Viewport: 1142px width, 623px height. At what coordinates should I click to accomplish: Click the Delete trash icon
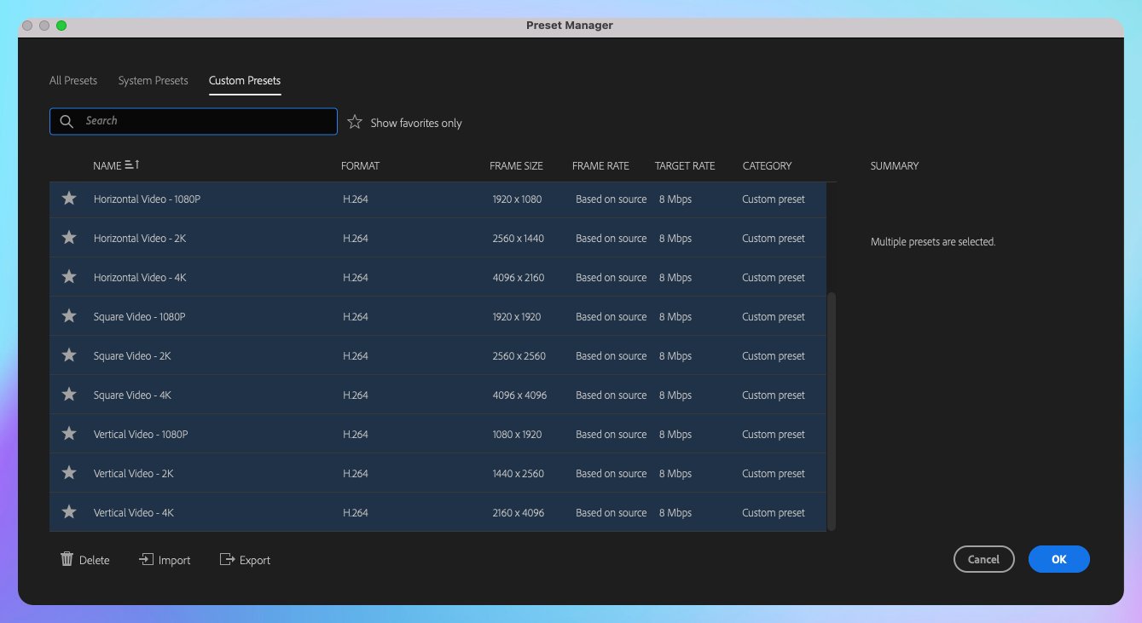click(x=67, y=559)
